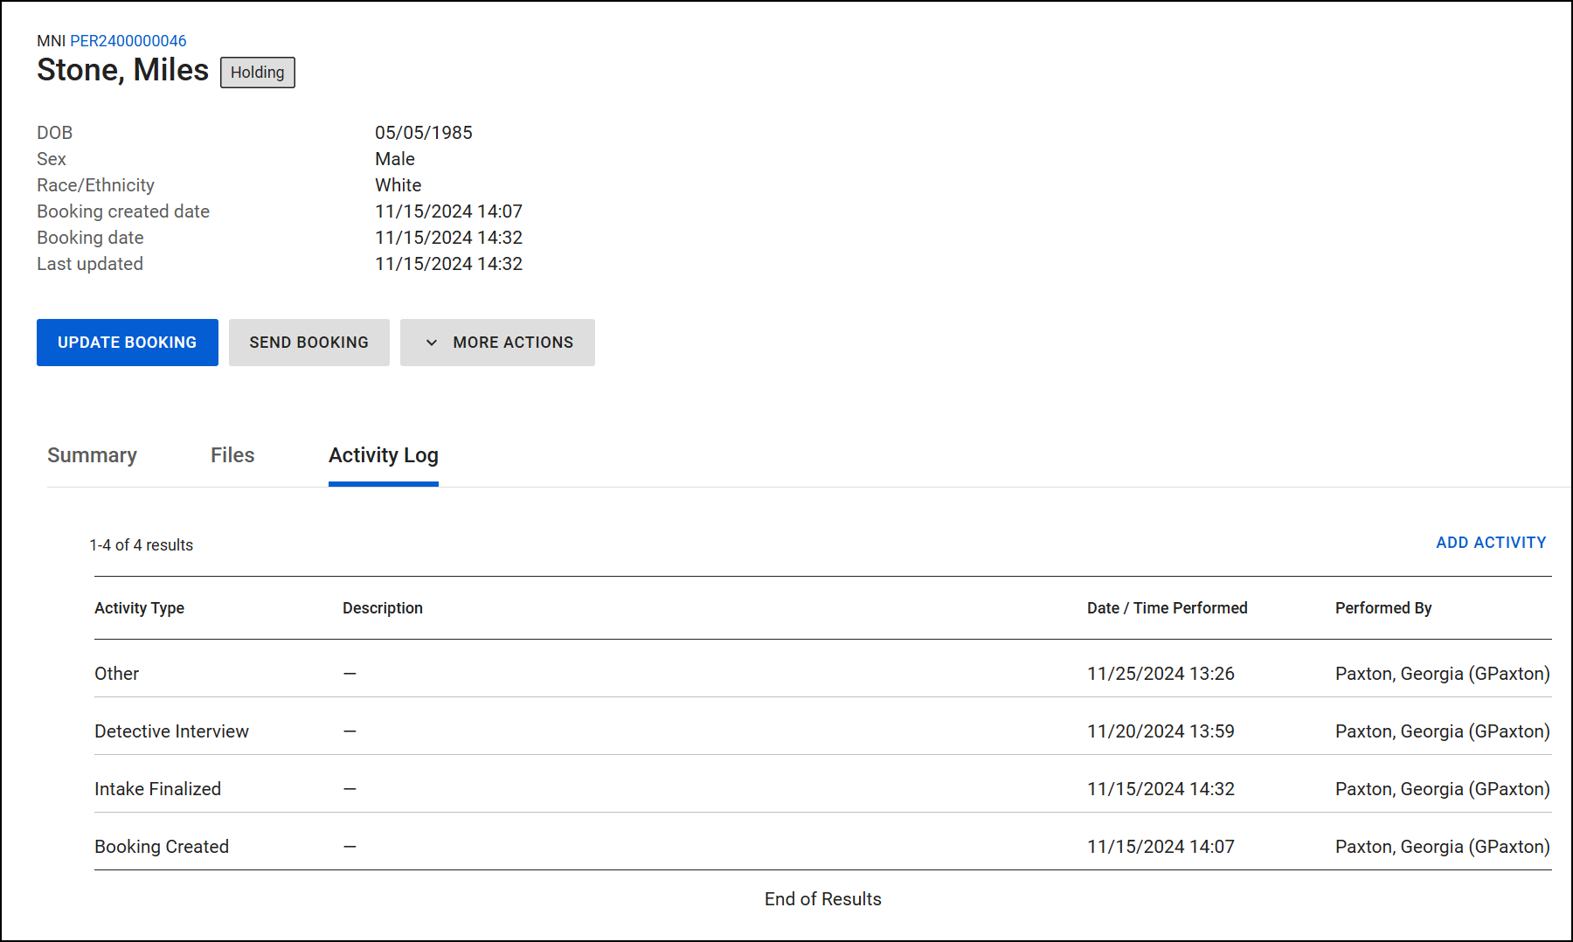Expand the chevron on MORE ACTIONS
Screen dimensions: 1573x942
pyautogui.click(x=432, y=343)
